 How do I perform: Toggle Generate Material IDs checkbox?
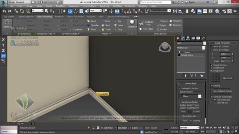click(211, 97)
